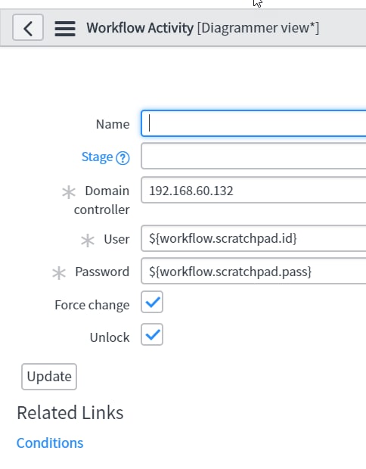Open the Stage help question mark icon

tap(123, 158)
